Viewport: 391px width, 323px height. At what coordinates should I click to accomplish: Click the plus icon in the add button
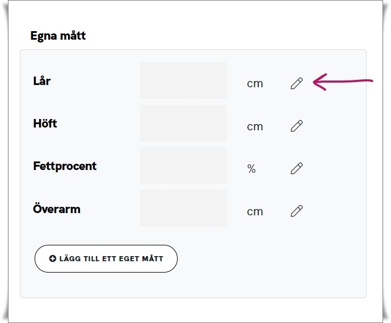[53, 259]
